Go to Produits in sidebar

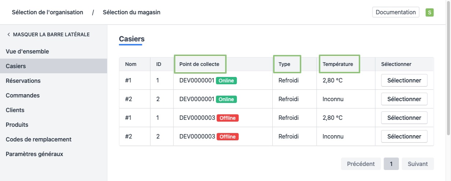click(x=17, y=125)
